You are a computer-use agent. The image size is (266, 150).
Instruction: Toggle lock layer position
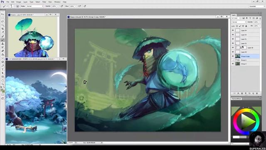243,26
